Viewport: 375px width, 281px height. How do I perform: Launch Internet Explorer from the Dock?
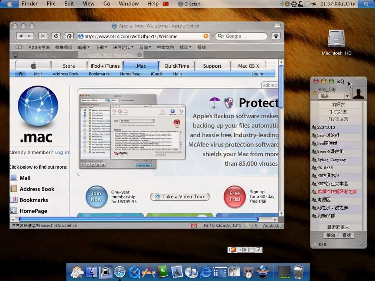(206, 272)
